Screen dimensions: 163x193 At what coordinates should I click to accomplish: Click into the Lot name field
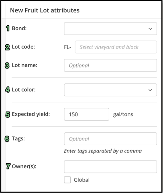pyautogui.click(x=110, y=65)
